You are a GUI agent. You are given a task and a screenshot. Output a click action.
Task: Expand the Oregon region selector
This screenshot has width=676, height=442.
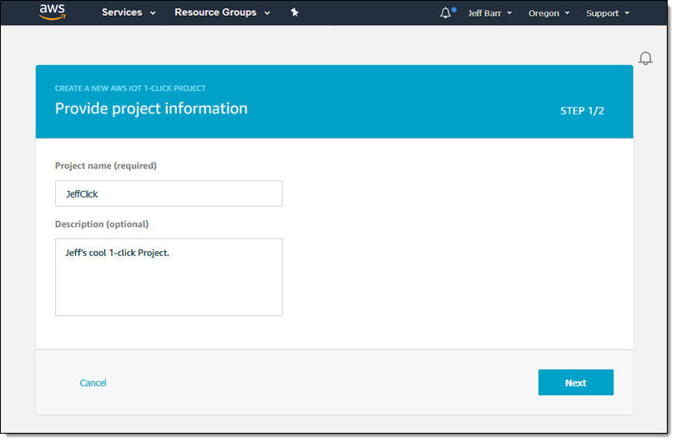click(x=548, y=13)
